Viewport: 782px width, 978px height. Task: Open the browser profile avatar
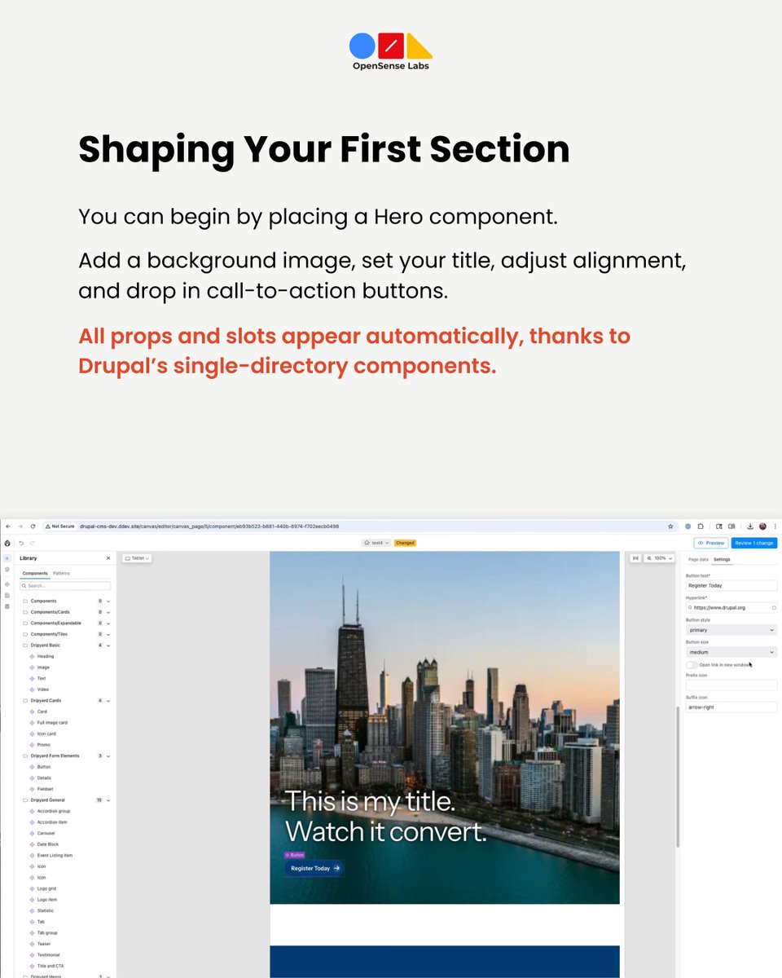[762, 526]
